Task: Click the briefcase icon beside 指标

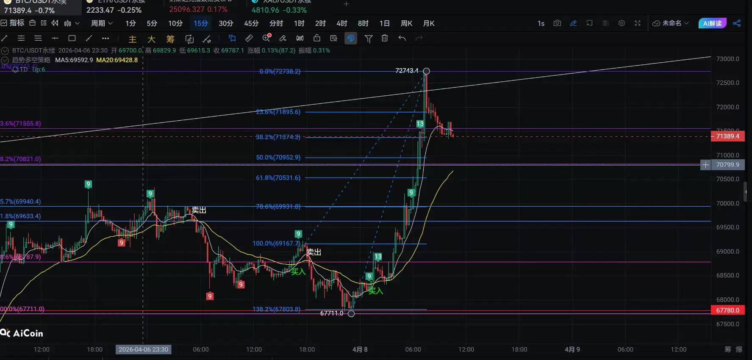Action: (x=32, y=23)
